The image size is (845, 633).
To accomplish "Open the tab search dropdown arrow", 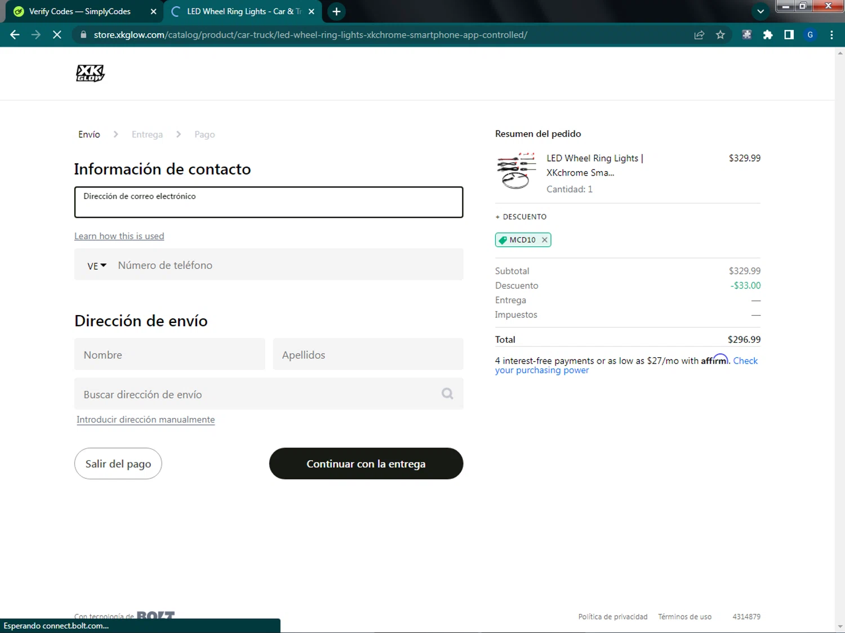I will tap(760, 11).
